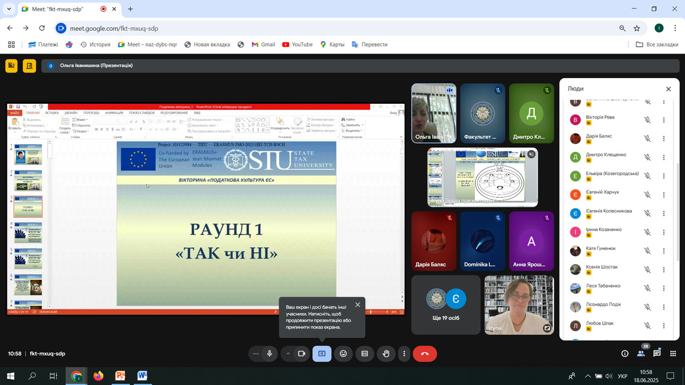Click the muted icon on shared presentation preview
Image resolution: width=685 pixels, height=385 pixels.
coord(531,154)
